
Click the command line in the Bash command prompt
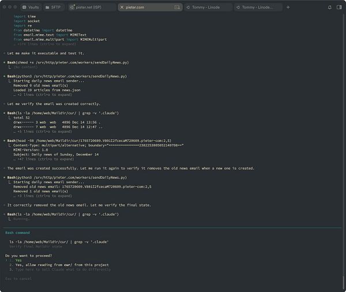point(59,242)
